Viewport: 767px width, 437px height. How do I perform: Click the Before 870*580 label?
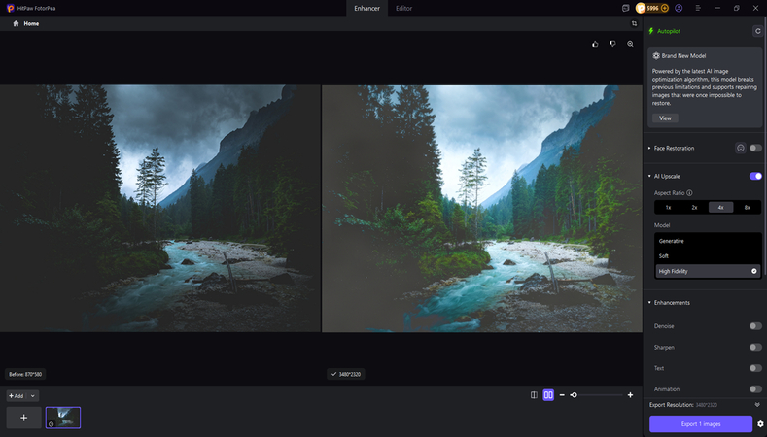click(25, 375)
